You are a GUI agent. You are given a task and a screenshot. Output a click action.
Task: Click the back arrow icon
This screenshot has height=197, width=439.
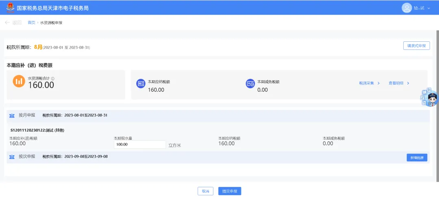7,23
